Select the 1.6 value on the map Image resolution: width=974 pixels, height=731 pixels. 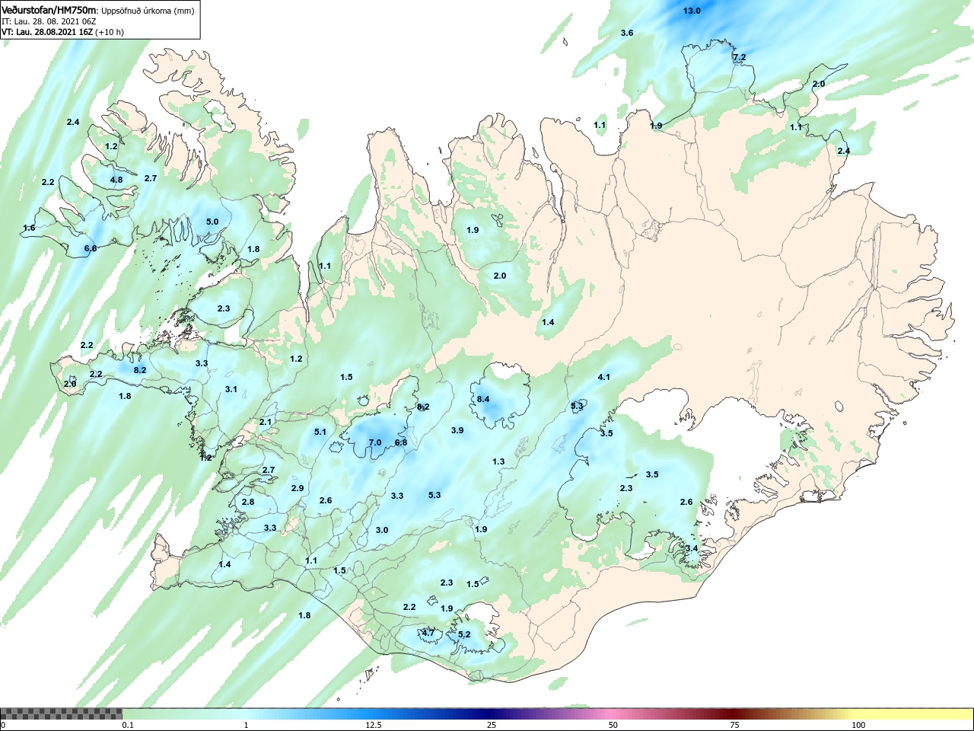29,228
